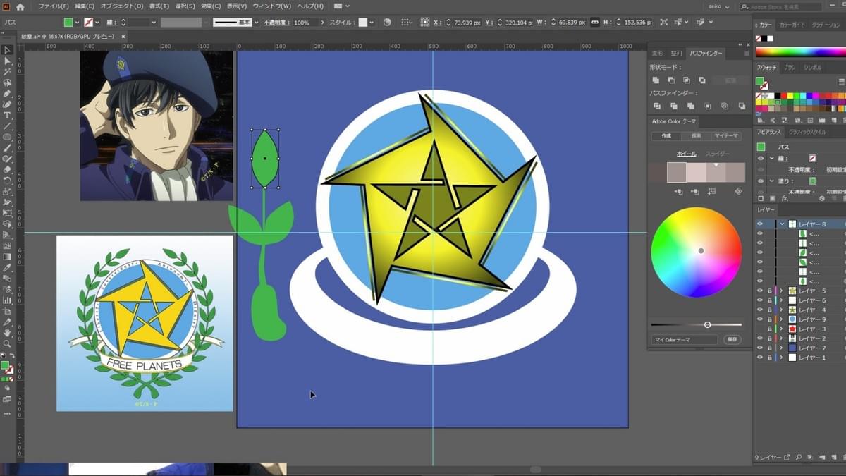
Task: Toggle visibility of レイヤー 7
Action: 759,348
